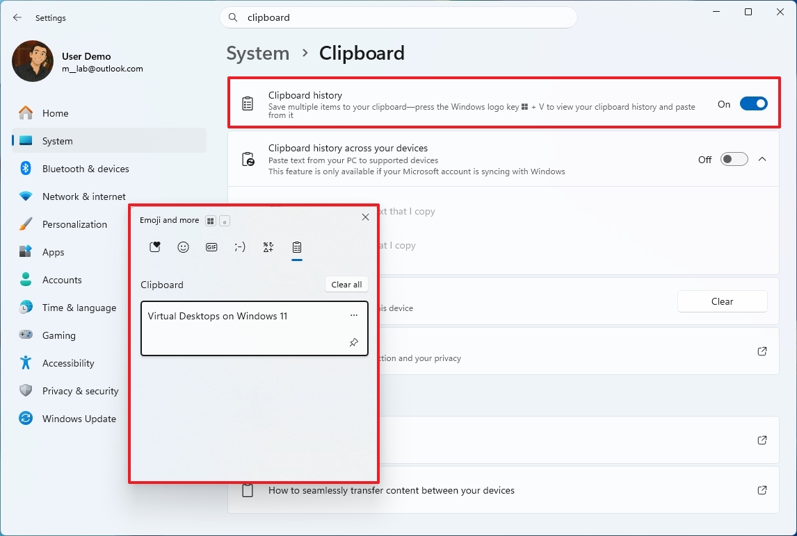Open Bluetooth & devices settings

tap(86, 169)
